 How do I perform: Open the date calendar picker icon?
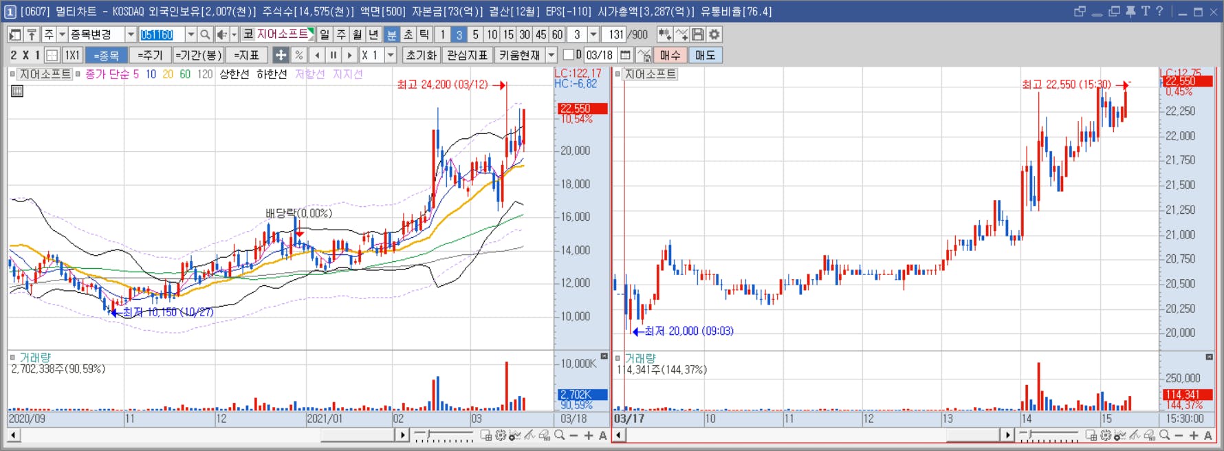coord(625,55)
